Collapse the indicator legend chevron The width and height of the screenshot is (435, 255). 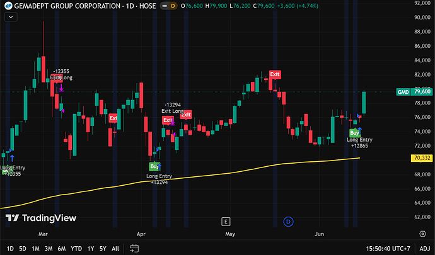11,17
